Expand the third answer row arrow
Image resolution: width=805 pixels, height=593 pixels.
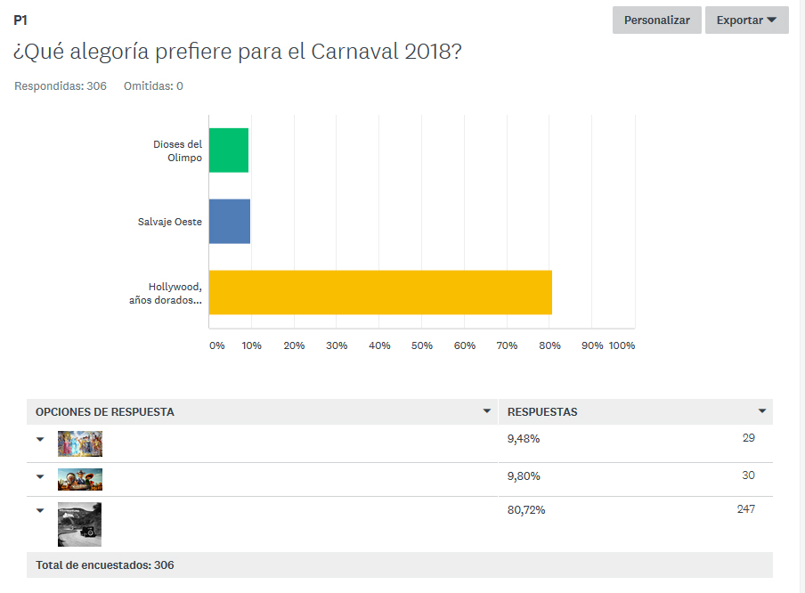[x=40, y=510]
